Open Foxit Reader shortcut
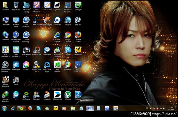This screenshot has width=178, height=117. (47, 6)
